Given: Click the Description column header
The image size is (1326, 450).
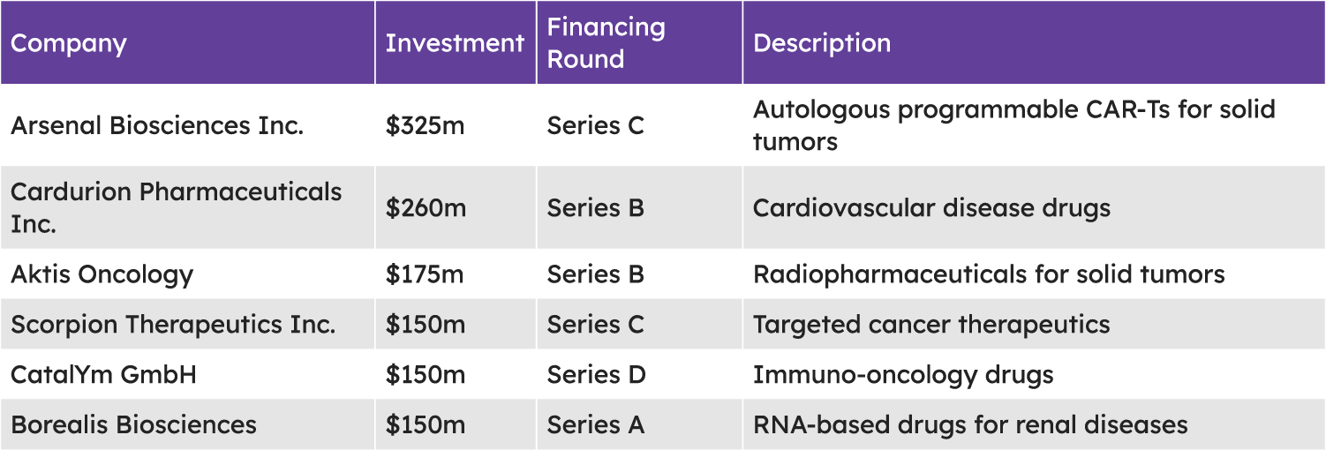Looking at the screenshot, I should [x=822, y=43].
